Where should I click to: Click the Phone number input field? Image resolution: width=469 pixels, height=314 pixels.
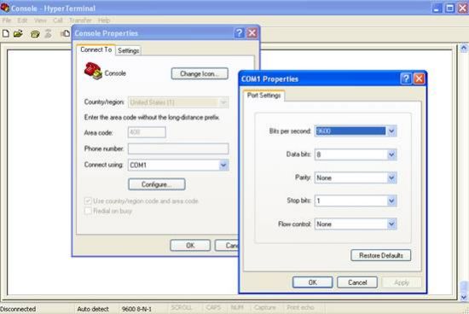pyautogui.click(x=178, y=148)
